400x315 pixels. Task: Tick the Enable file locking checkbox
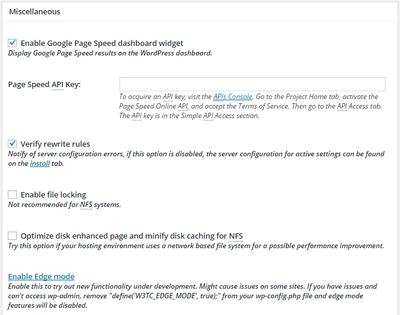13,194
